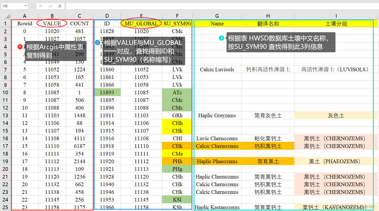Image resolution: width=379 pixels, height=211 pixels.
Task: Click COUNT cell 6187
Action: point(80,146)
